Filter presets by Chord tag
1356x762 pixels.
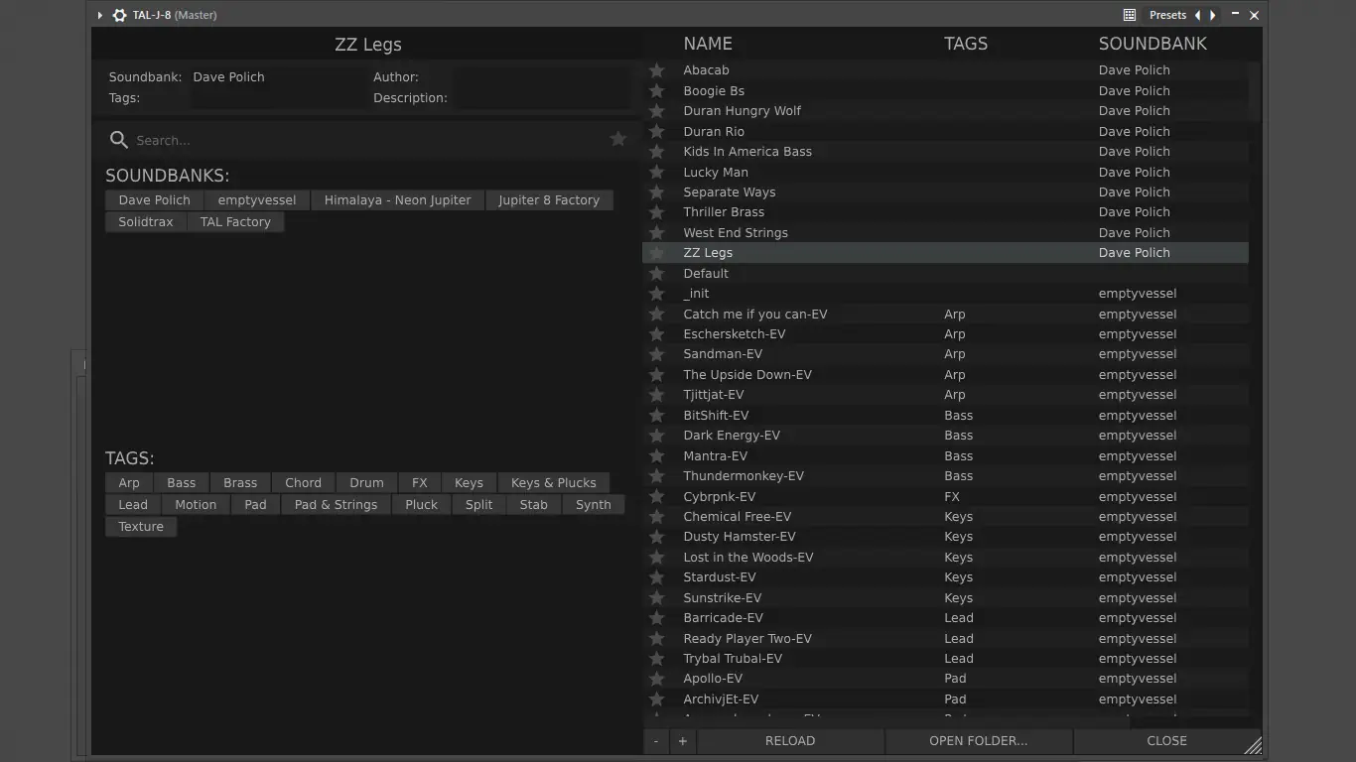303,483
